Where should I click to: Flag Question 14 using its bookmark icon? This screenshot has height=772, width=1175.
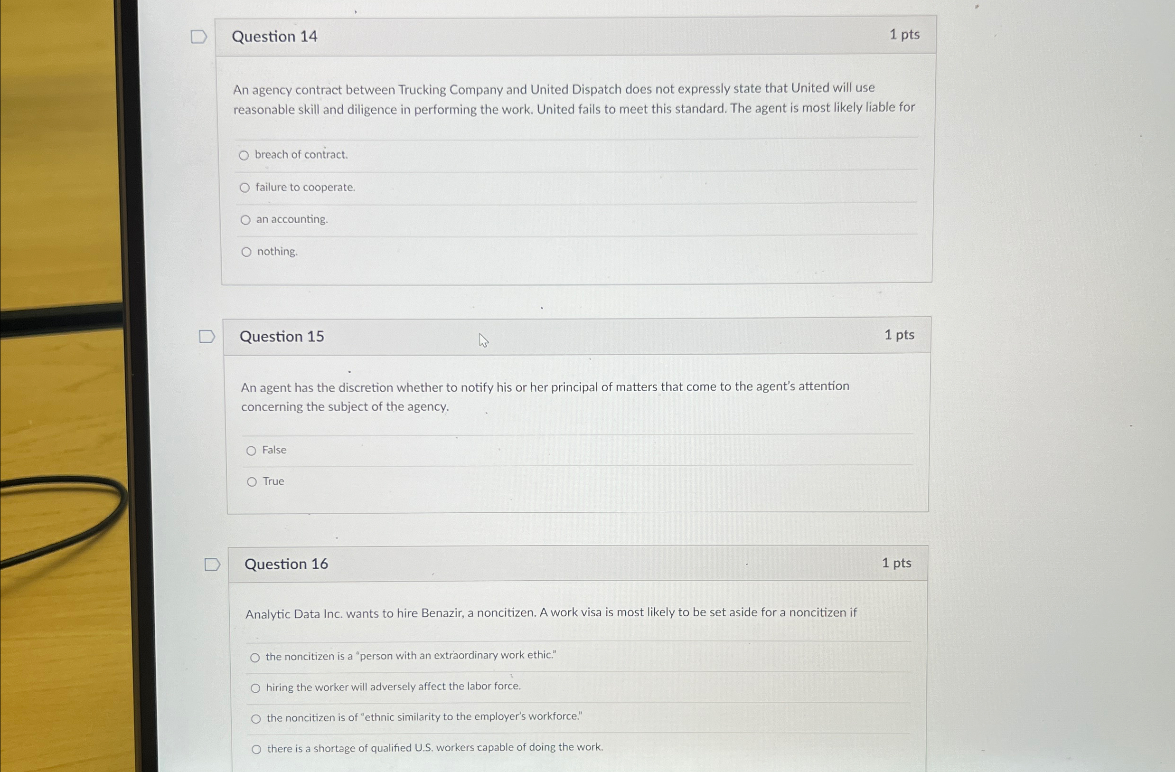[x=199, y=36]
